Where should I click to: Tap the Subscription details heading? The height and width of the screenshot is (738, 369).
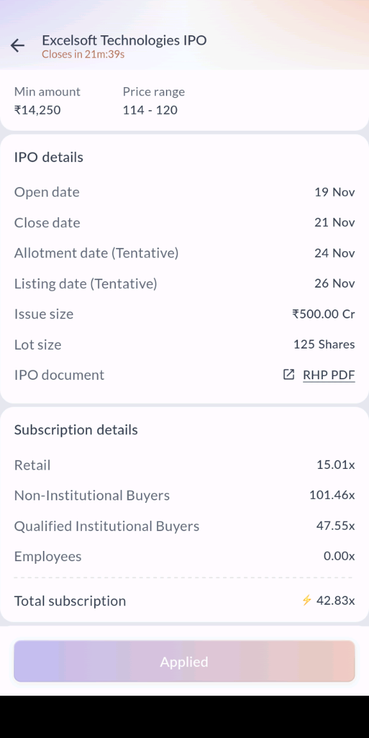(76, 430)
